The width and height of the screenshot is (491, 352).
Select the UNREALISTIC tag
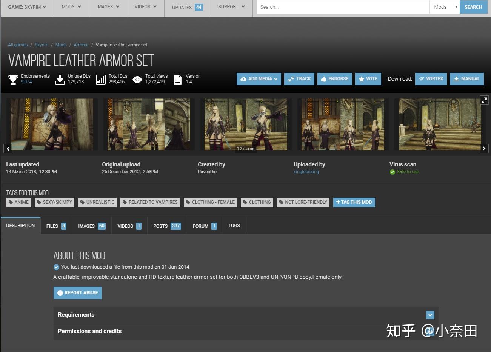click(97, 202)
